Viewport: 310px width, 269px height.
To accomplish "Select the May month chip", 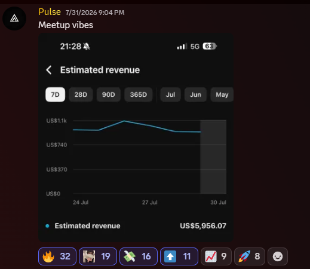I will tap(222, 94).
